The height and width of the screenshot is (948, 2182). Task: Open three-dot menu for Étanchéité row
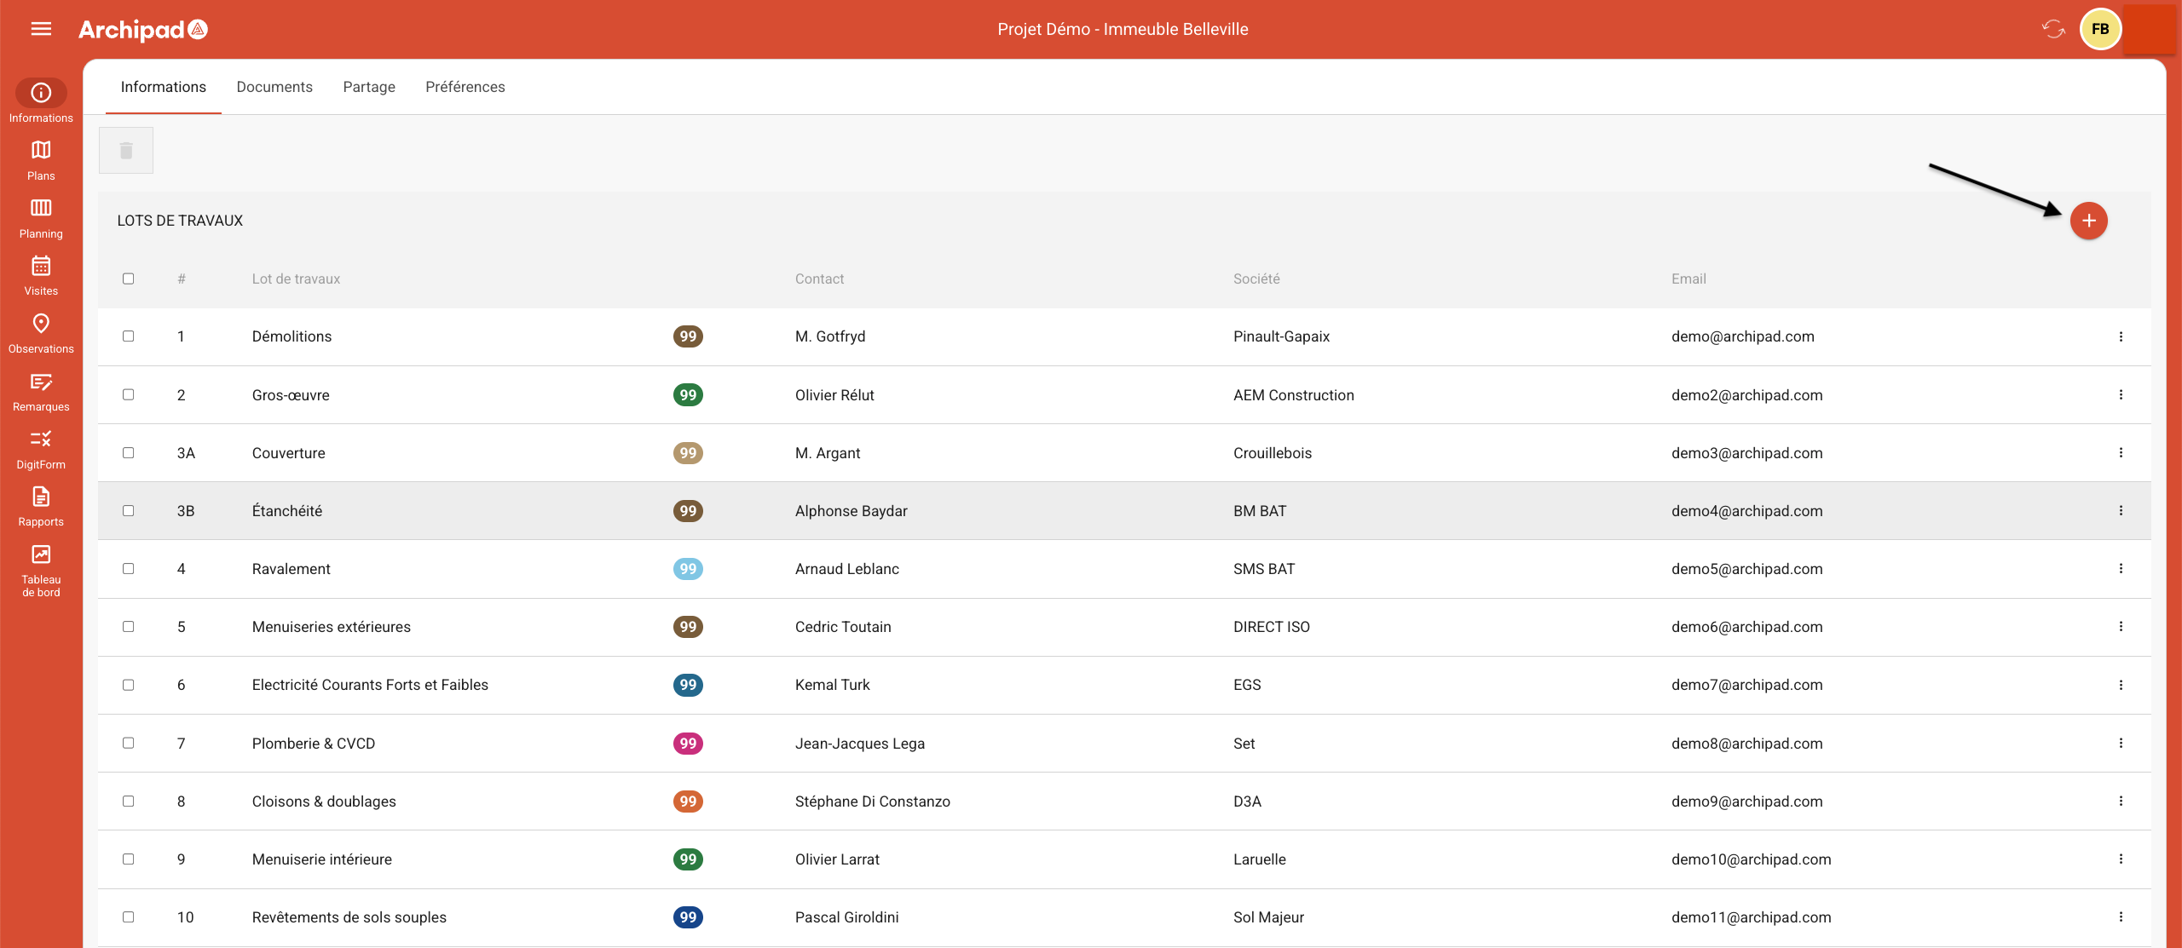pos(2121,511)
